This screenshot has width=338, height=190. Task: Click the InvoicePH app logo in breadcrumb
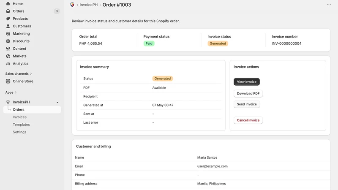point(72,5)
